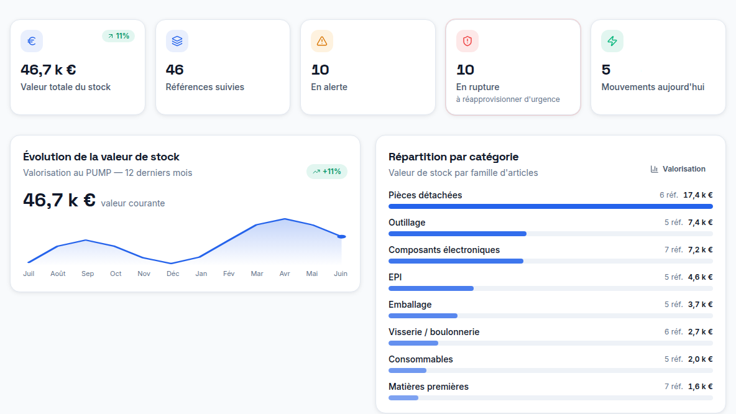This screenshot has width=736, height=414.
Task: Select the Consommables category label
Action: pyautogui.click(x=421, y=359)
